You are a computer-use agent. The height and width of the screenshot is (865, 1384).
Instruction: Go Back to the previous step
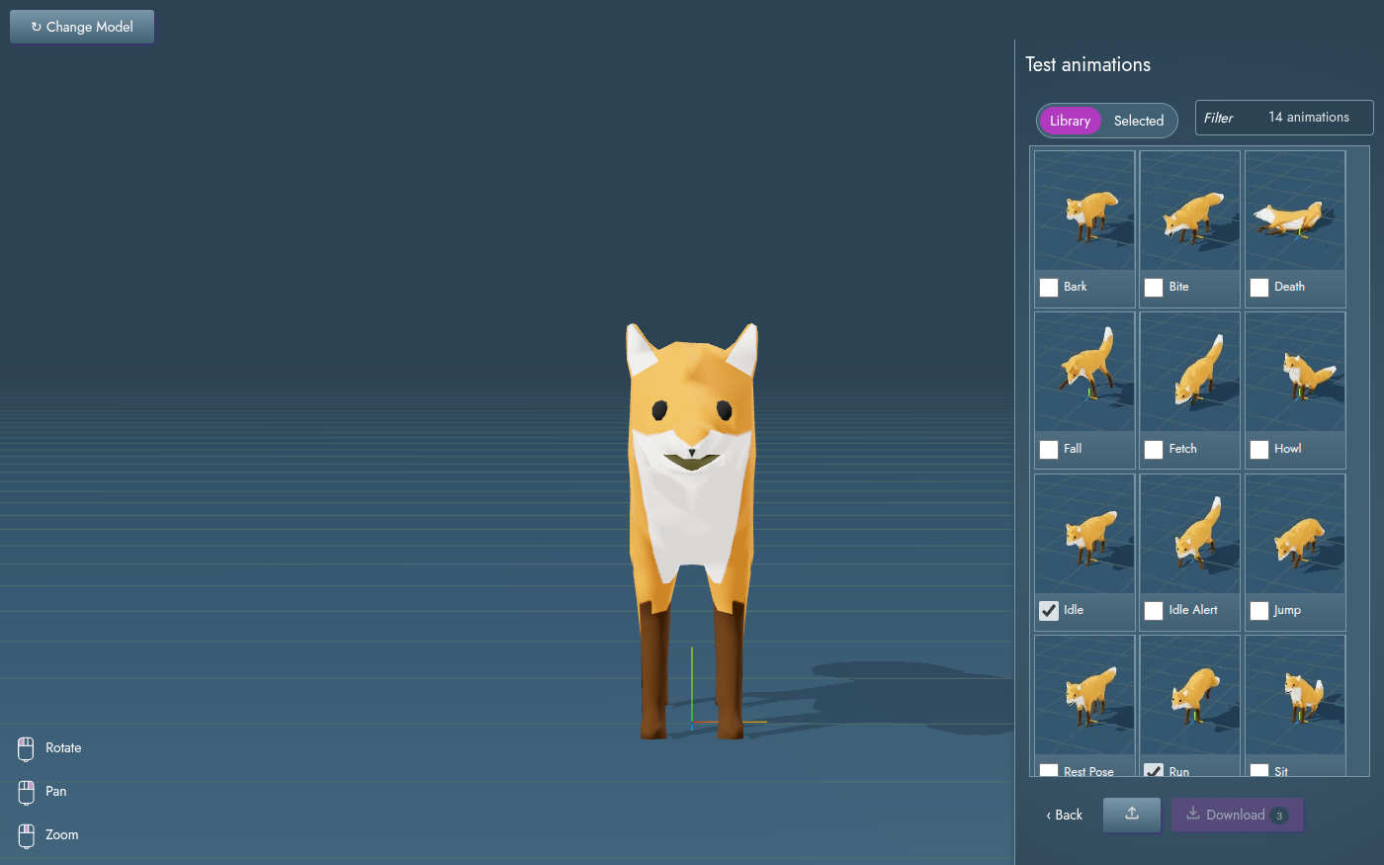tap(1064, 815)
